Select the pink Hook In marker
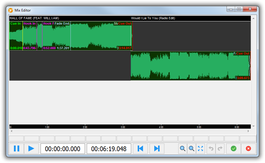The width and height of the screenshot is (265, 163). (x=29, y=24)
